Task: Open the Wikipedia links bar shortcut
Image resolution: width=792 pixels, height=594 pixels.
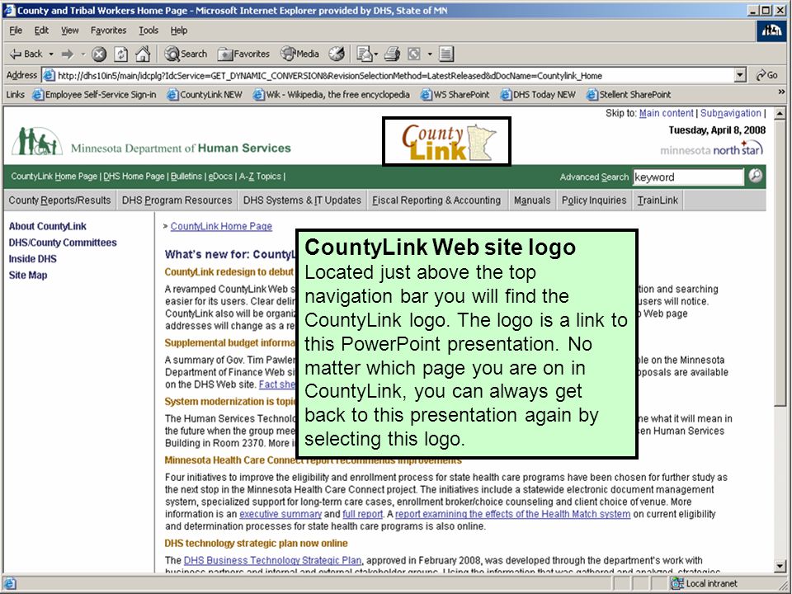Action: 332,94
